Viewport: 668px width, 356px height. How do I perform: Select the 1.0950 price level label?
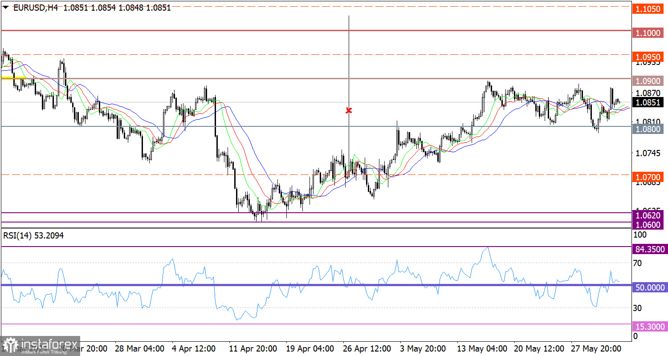tap(648, 57)
